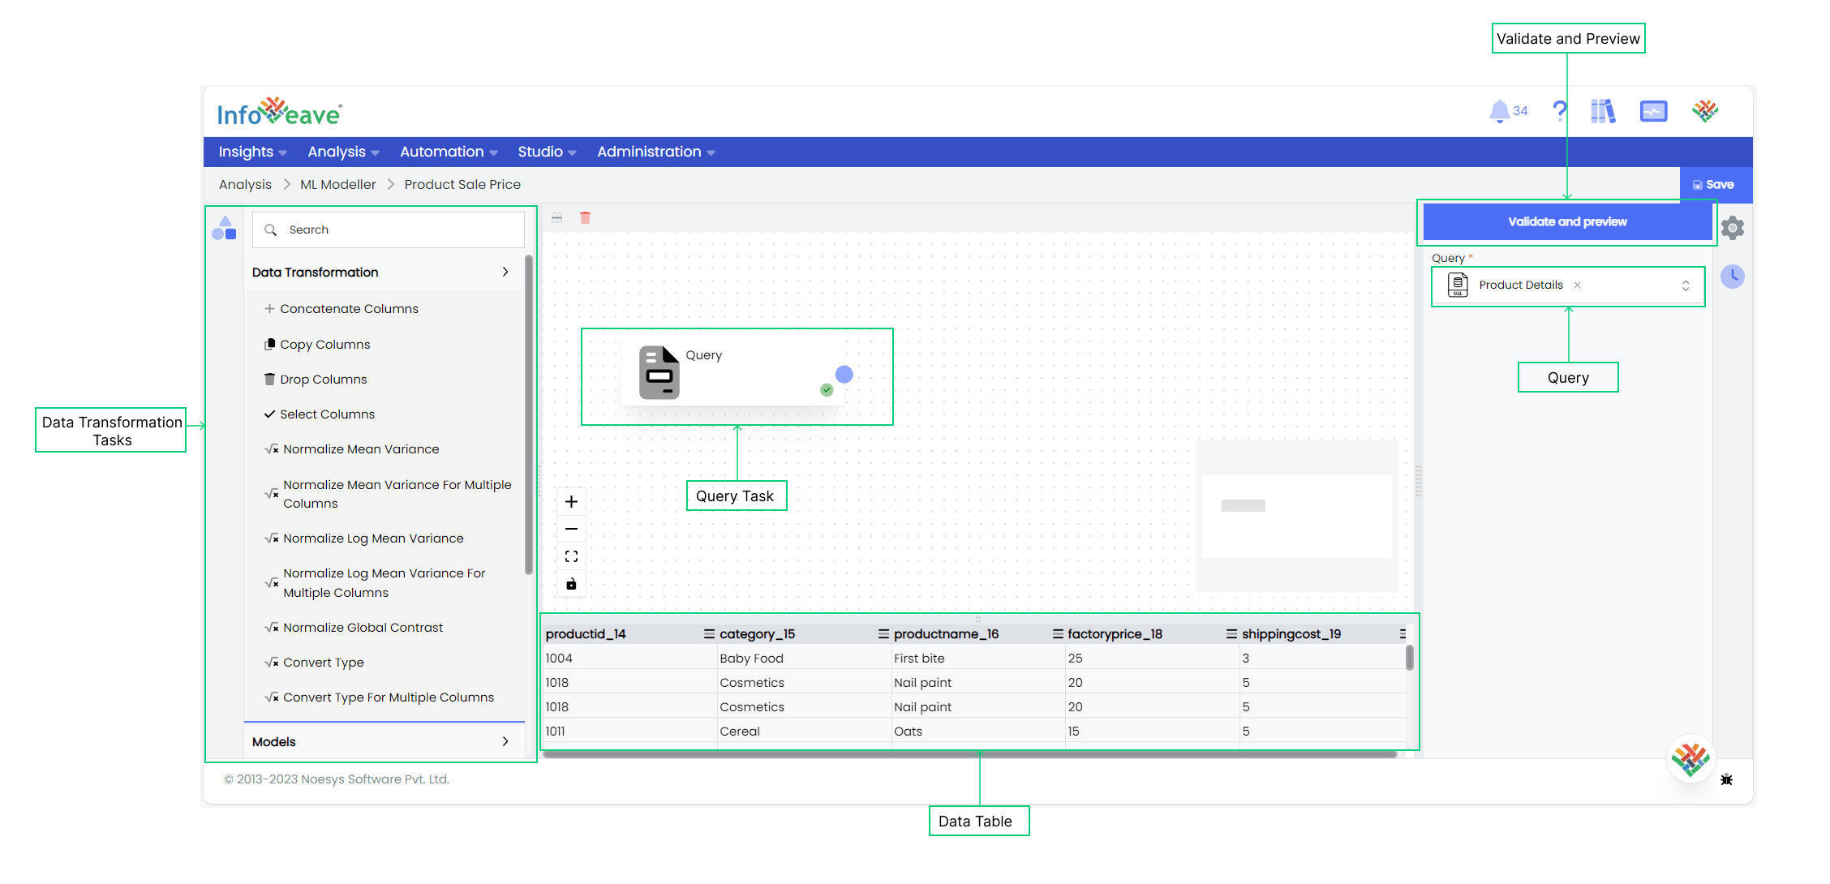Click Product Sale Price breadcrumb
Viewport: 1830px width, 884px height.
462,185
